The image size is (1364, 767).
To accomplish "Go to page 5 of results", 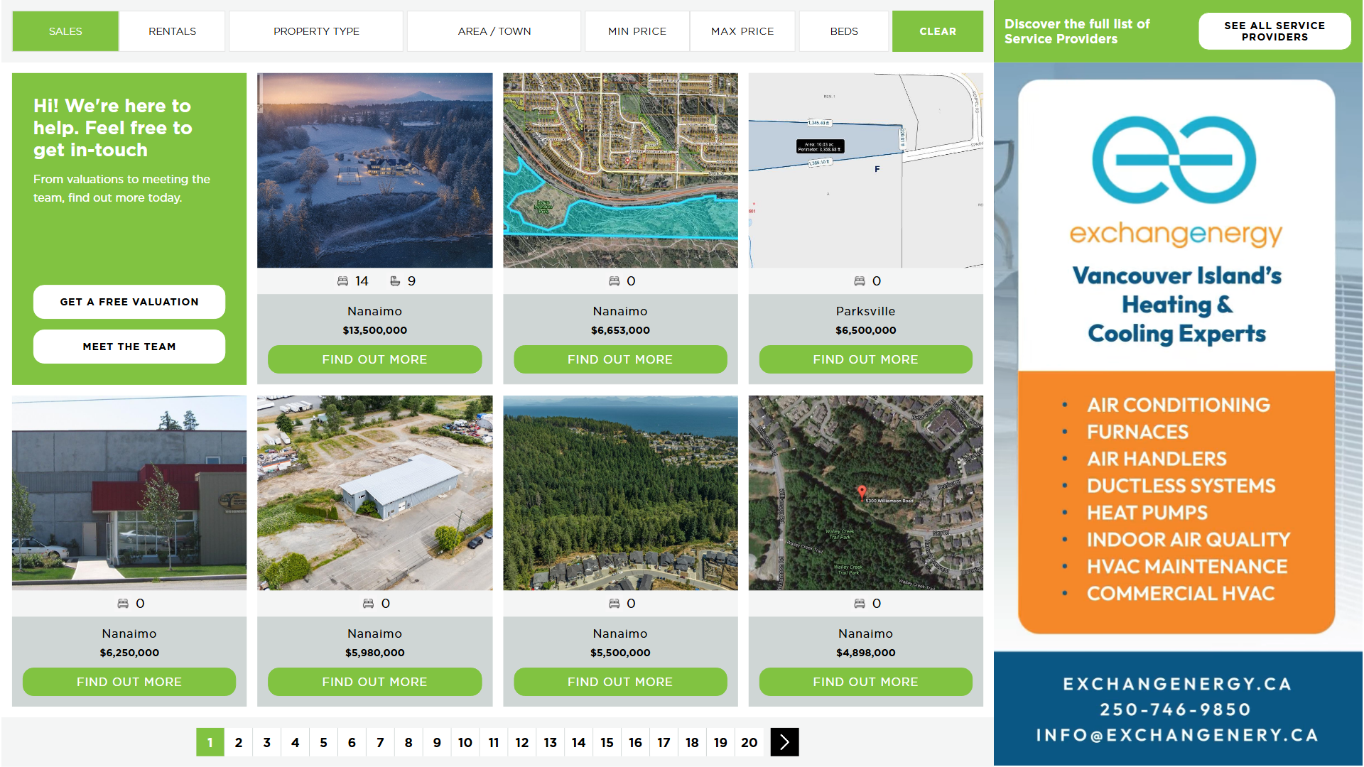I will pyautogui.click(x=323, y=742).
